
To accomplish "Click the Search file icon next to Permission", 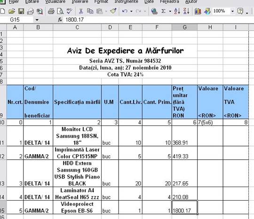I will (40, 11).
